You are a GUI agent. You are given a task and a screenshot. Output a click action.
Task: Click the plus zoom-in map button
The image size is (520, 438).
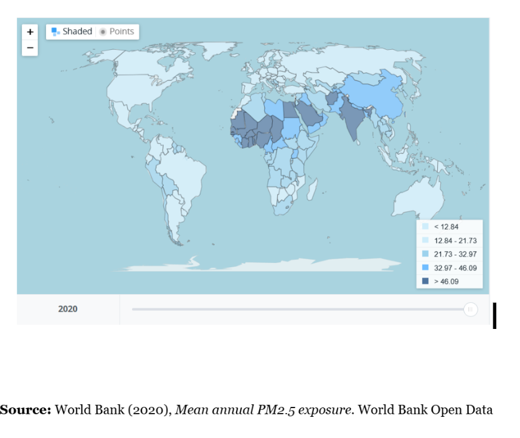[29, 32]
